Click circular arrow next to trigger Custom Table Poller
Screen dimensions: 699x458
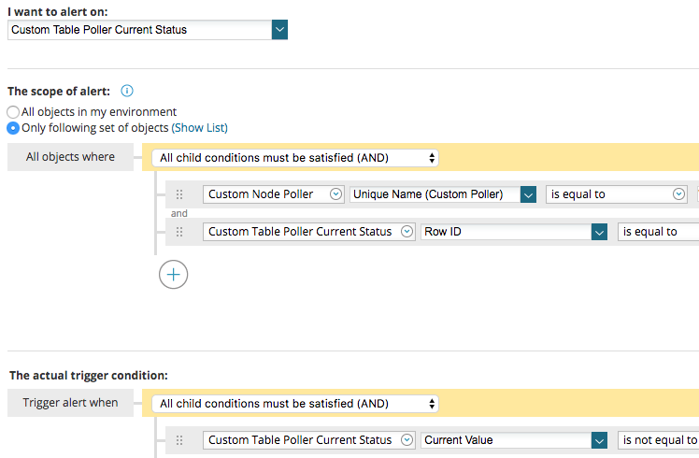point(407,440)
